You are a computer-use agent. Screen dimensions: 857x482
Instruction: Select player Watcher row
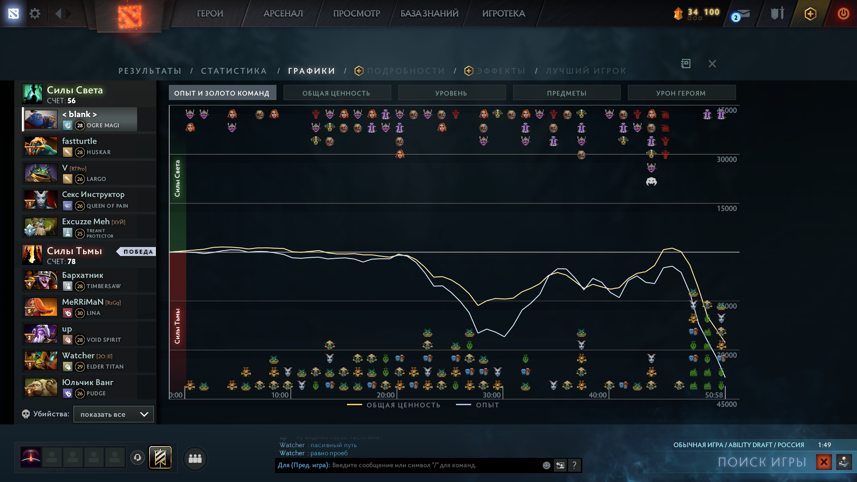(89, 361)
